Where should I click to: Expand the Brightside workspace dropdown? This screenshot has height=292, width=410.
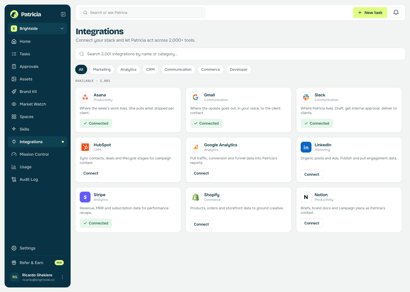[x=38, y=29]
